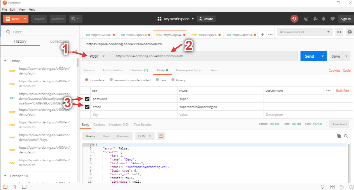Click the history Filter search field

[40, 32]
